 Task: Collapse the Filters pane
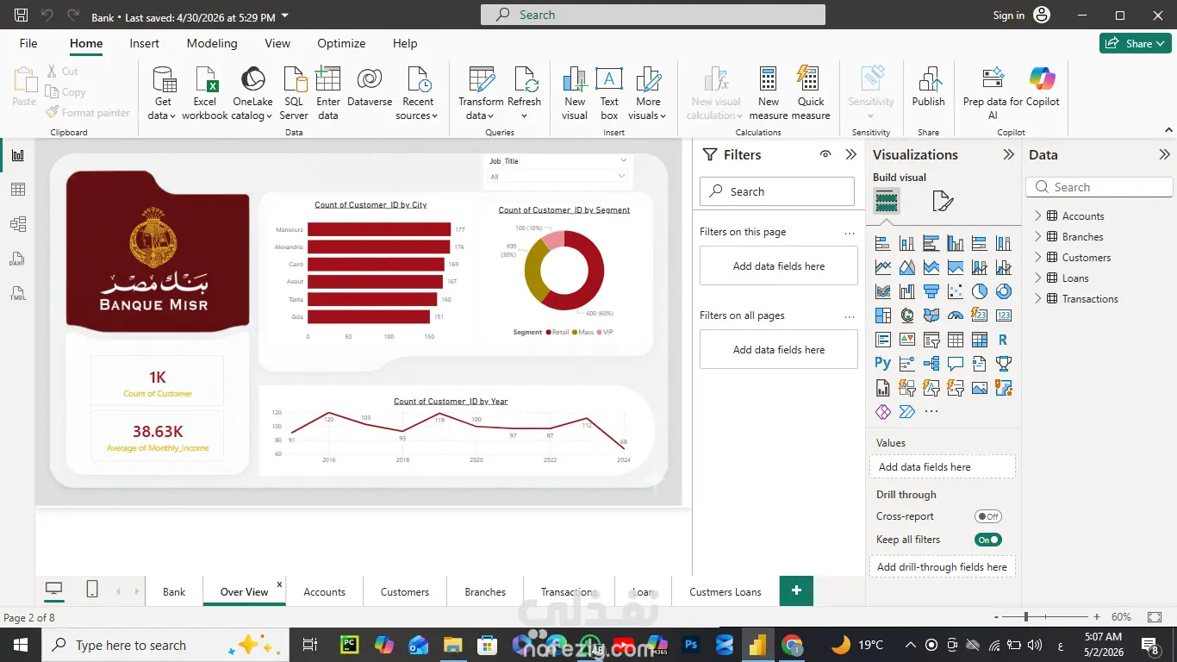851,154
